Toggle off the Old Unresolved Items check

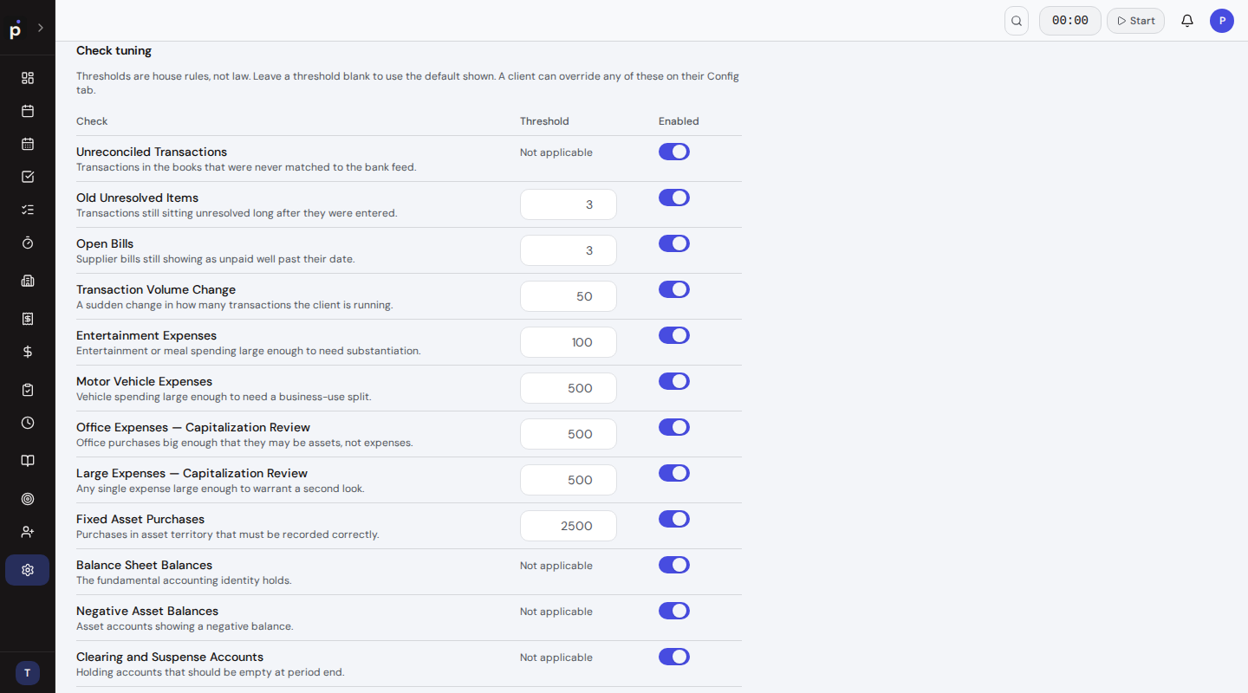coord(674,198)
